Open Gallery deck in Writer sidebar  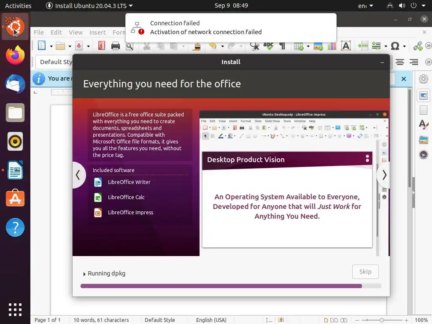point(424,140)
